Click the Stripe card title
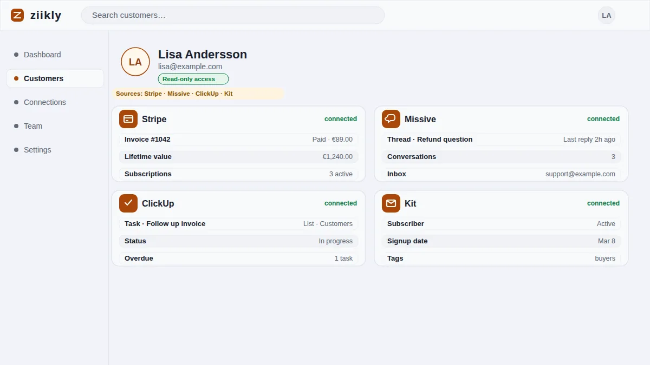The image size is (650, 365). [154, 119]
